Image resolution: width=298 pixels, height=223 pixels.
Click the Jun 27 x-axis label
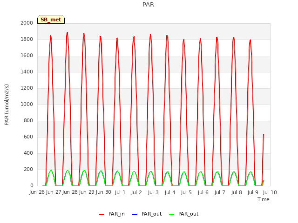pyautogui.click(x=54, y=192)
